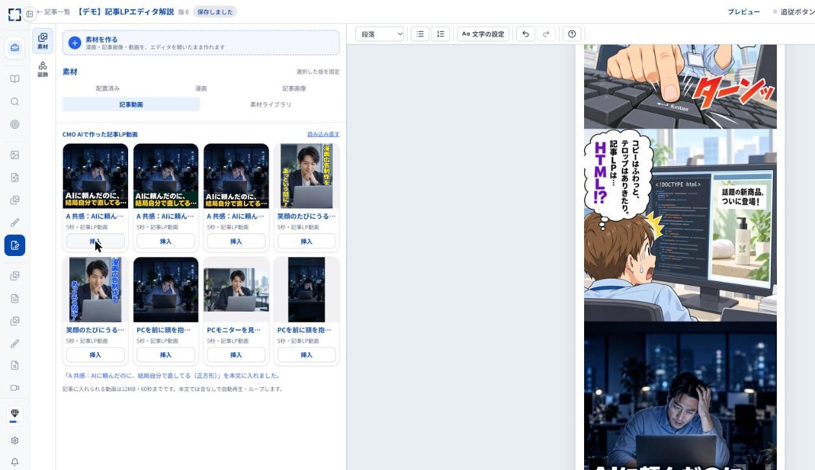
Task: Click the video camera icon in sidebar
Action: click(x=15, y=388)
